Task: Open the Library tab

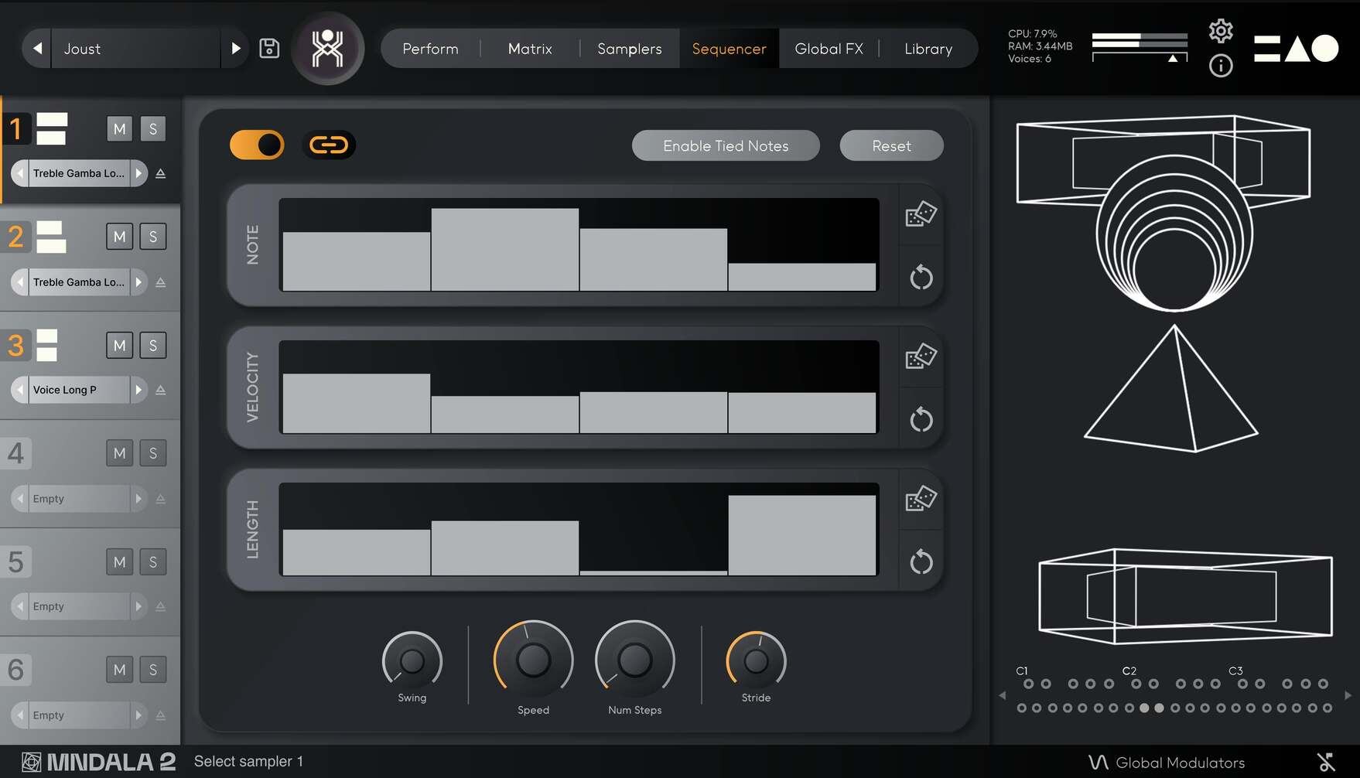Action: (928, 48)
